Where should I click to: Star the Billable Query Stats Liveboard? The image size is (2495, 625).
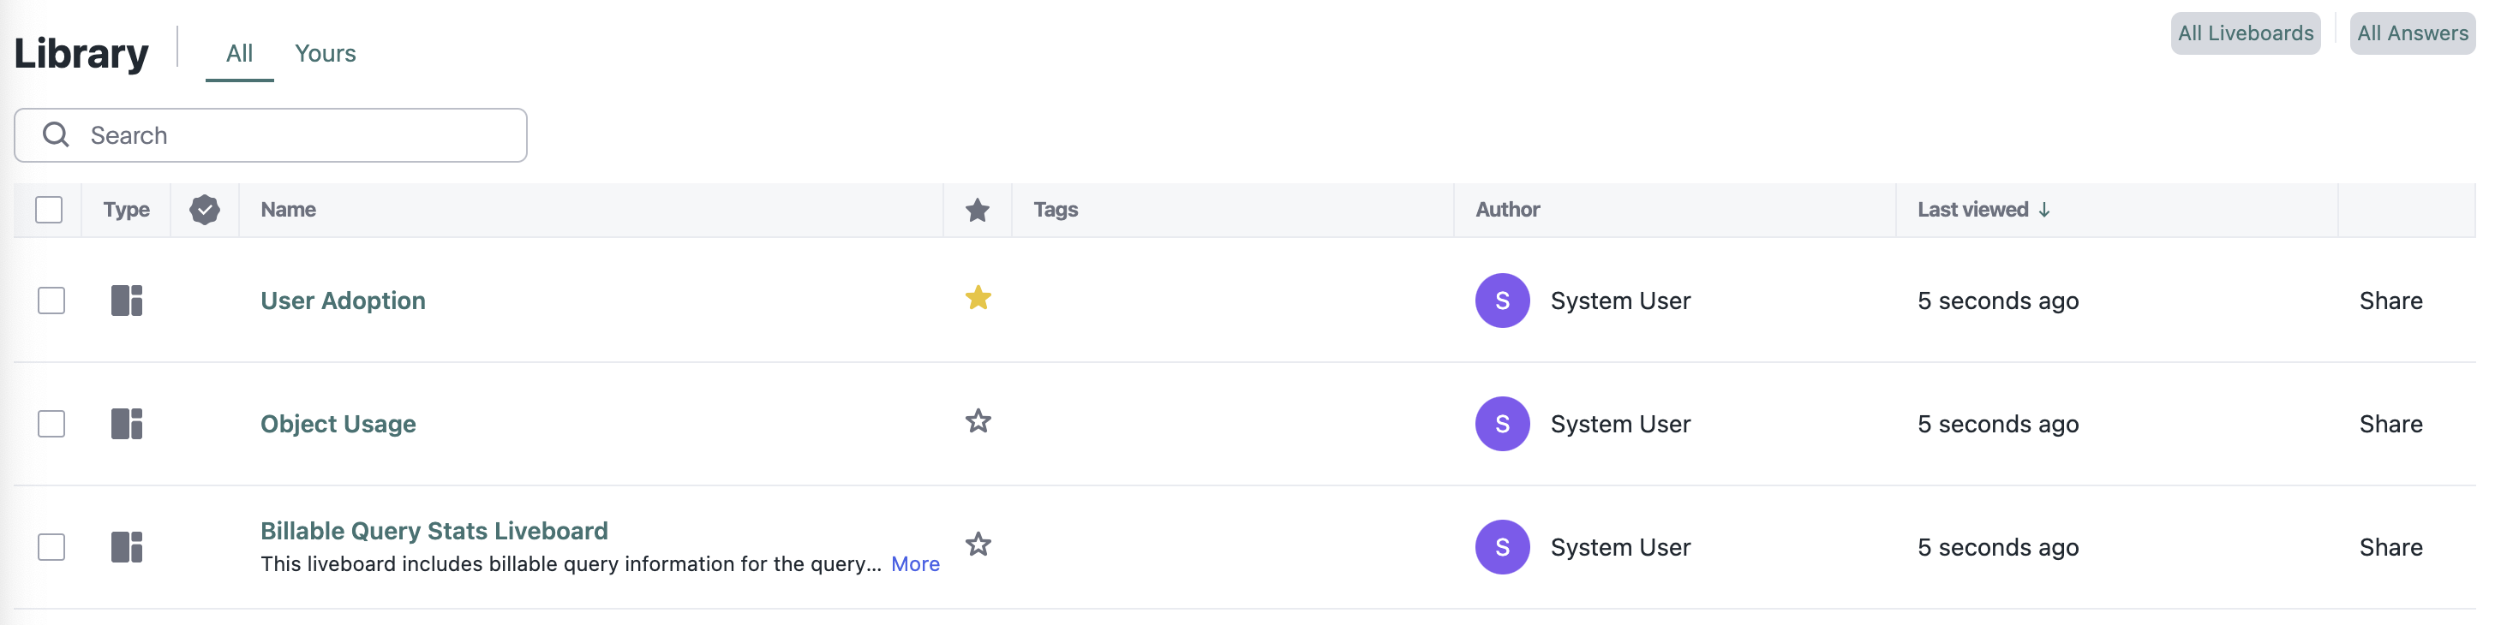[x=978, y=545]
